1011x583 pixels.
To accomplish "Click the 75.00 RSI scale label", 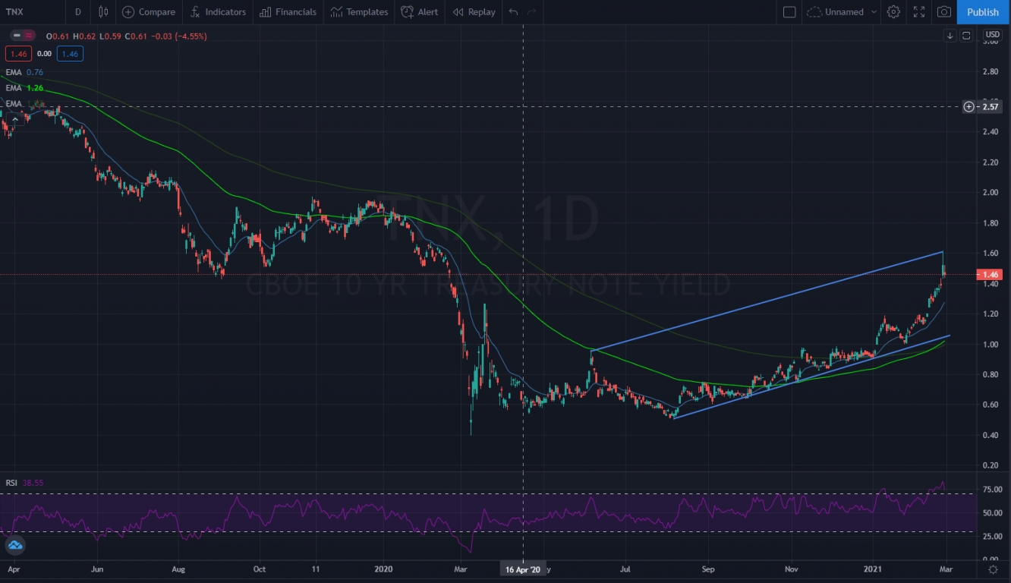I will [992, 489].
